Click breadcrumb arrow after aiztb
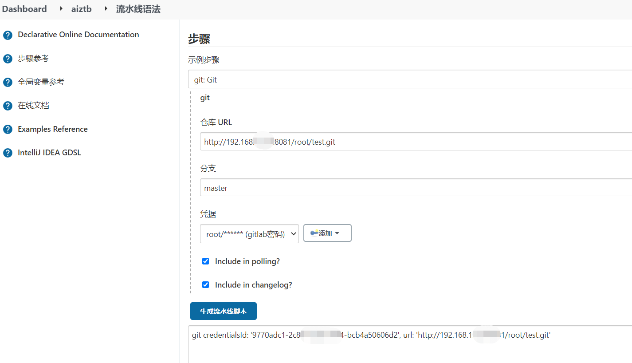Screen dimensions: 632x363 point(106,9)
